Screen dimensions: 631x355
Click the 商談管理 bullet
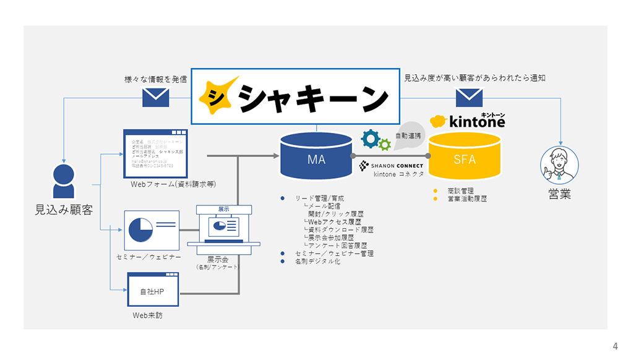pyautogui.click(x=461, y=190)
